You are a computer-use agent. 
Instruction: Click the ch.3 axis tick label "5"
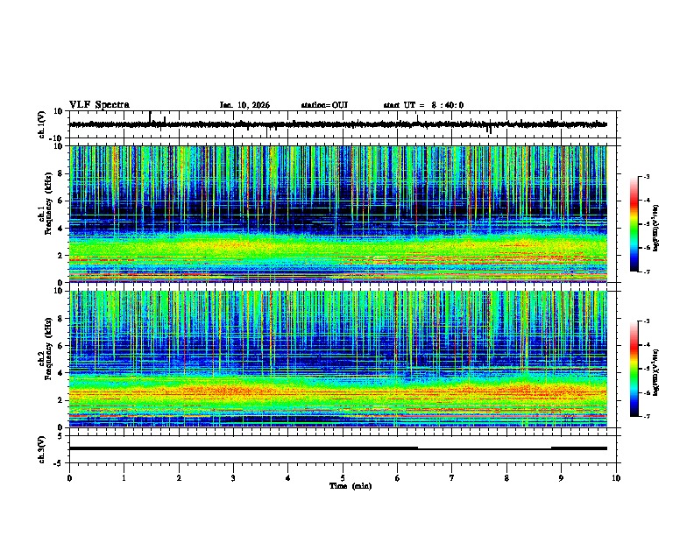click(60, 436)
